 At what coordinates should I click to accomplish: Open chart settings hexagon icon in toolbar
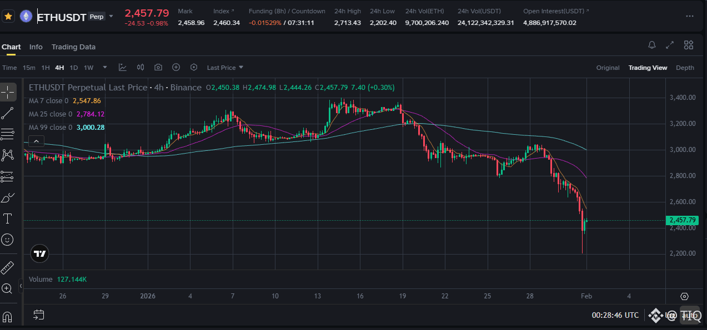tap(194, 67)
